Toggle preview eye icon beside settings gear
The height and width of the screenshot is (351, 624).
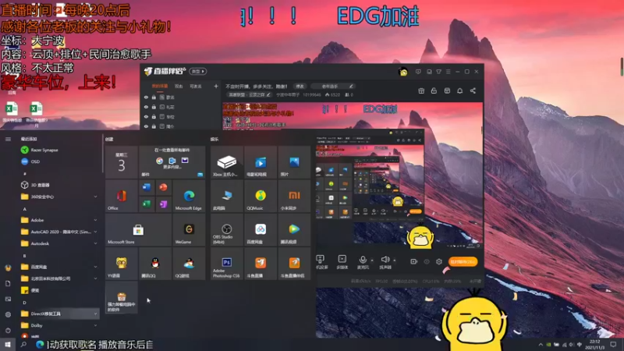(x=427, y=262)
